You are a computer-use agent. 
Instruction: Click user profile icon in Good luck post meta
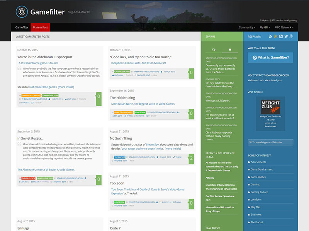point(161,72)
